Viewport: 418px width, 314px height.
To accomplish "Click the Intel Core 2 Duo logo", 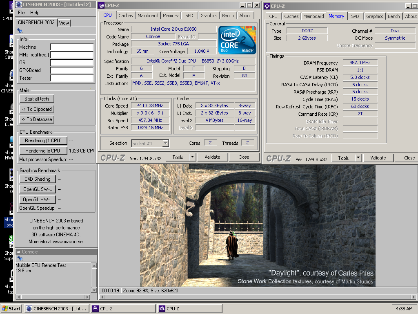I will [x=237, y=40].
